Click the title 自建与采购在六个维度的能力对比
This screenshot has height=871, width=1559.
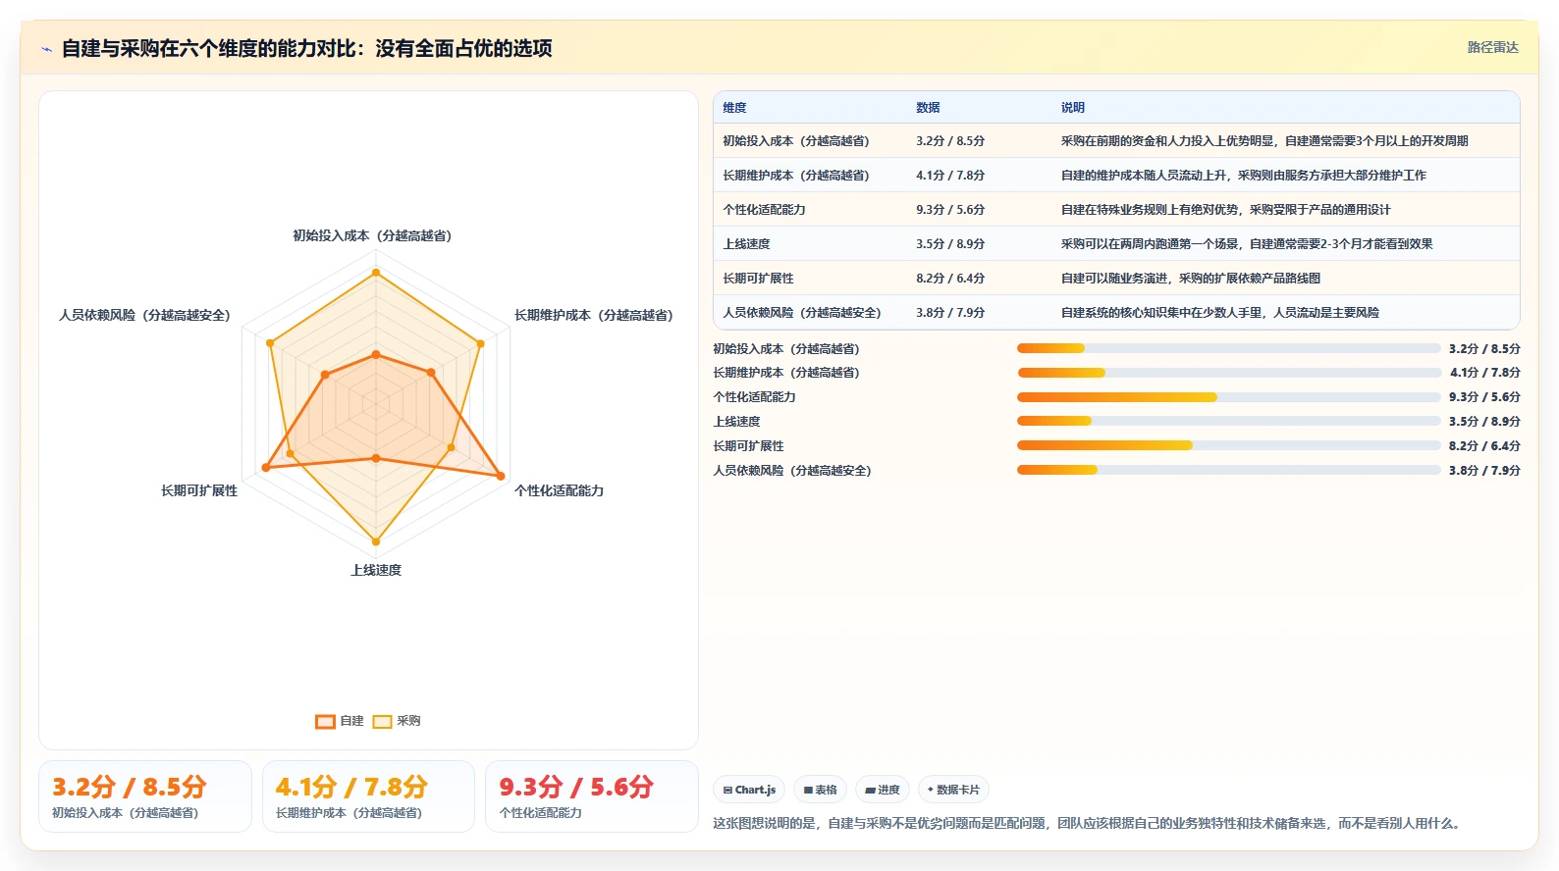[306, 48]
